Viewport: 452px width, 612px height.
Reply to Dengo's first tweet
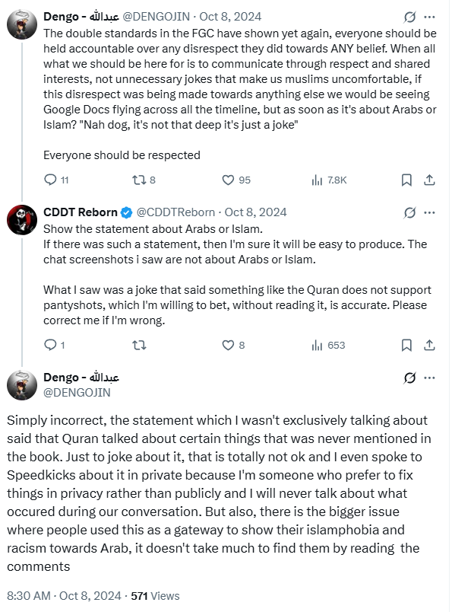[50, 180]
